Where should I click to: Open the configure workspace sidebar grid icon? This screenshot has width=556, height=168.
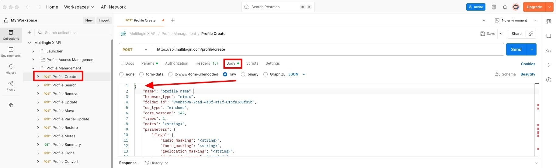11,105
